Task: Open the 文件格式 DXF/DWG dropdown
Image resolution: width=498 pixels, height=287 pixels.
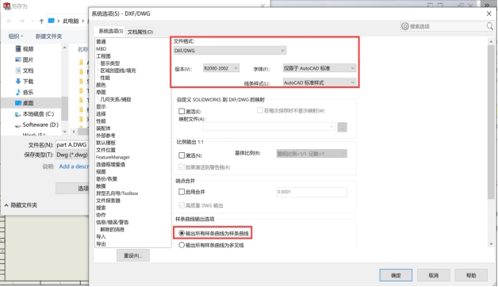Action: tap(230, 51)
